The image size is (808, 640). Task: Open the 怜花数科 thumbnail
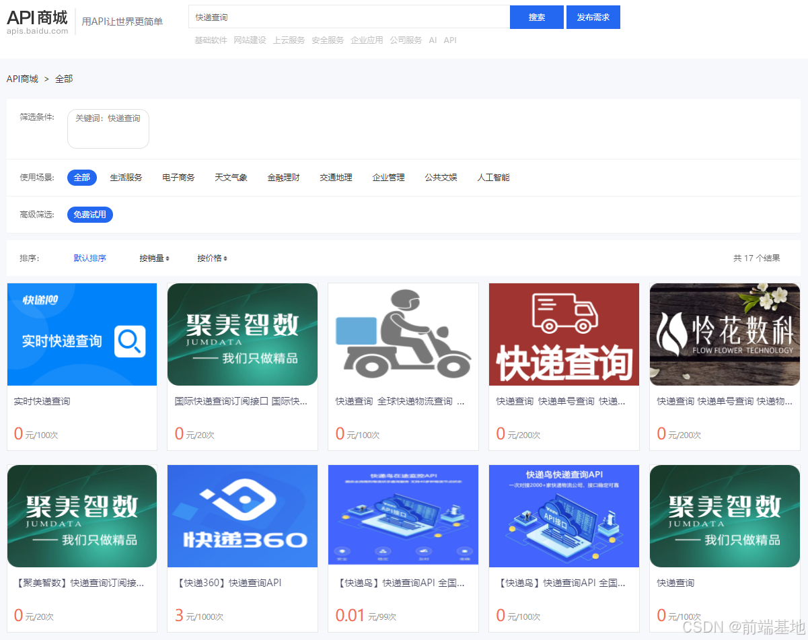(x=725, y=334)
